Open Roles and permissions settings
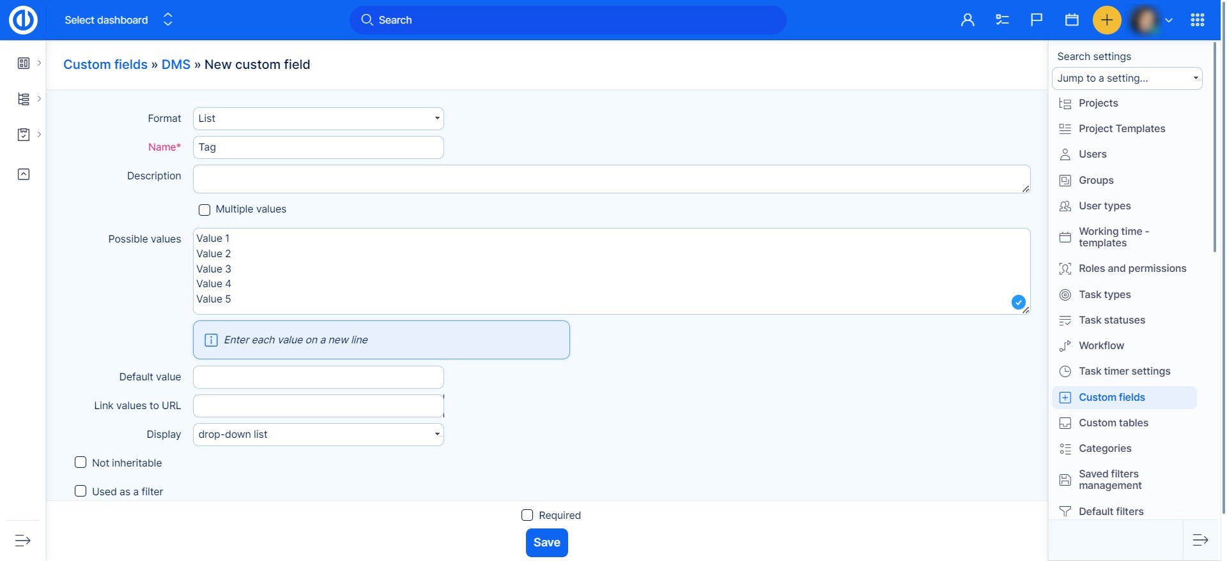The image size is (1227, 561). pos(1132,269)
